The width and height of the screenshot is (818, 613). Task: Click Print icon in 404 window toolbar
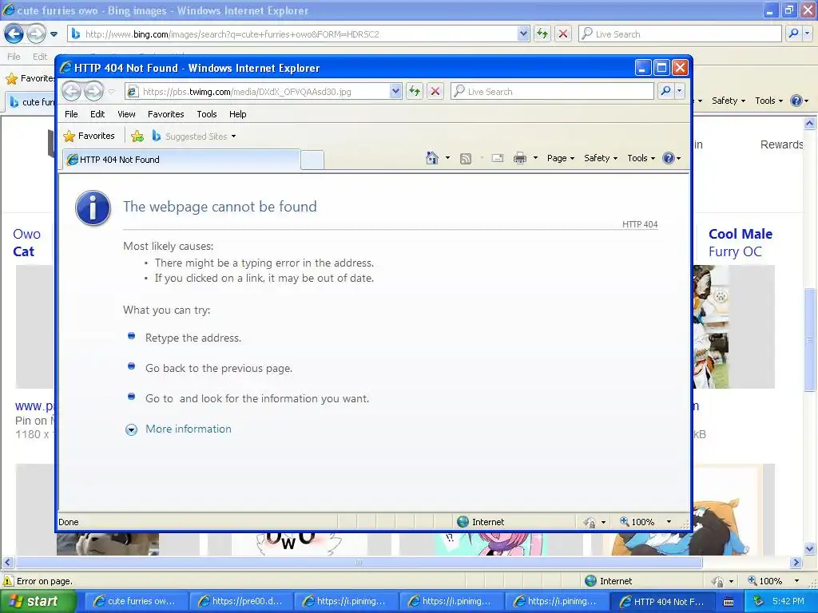[x=520, y=158]
